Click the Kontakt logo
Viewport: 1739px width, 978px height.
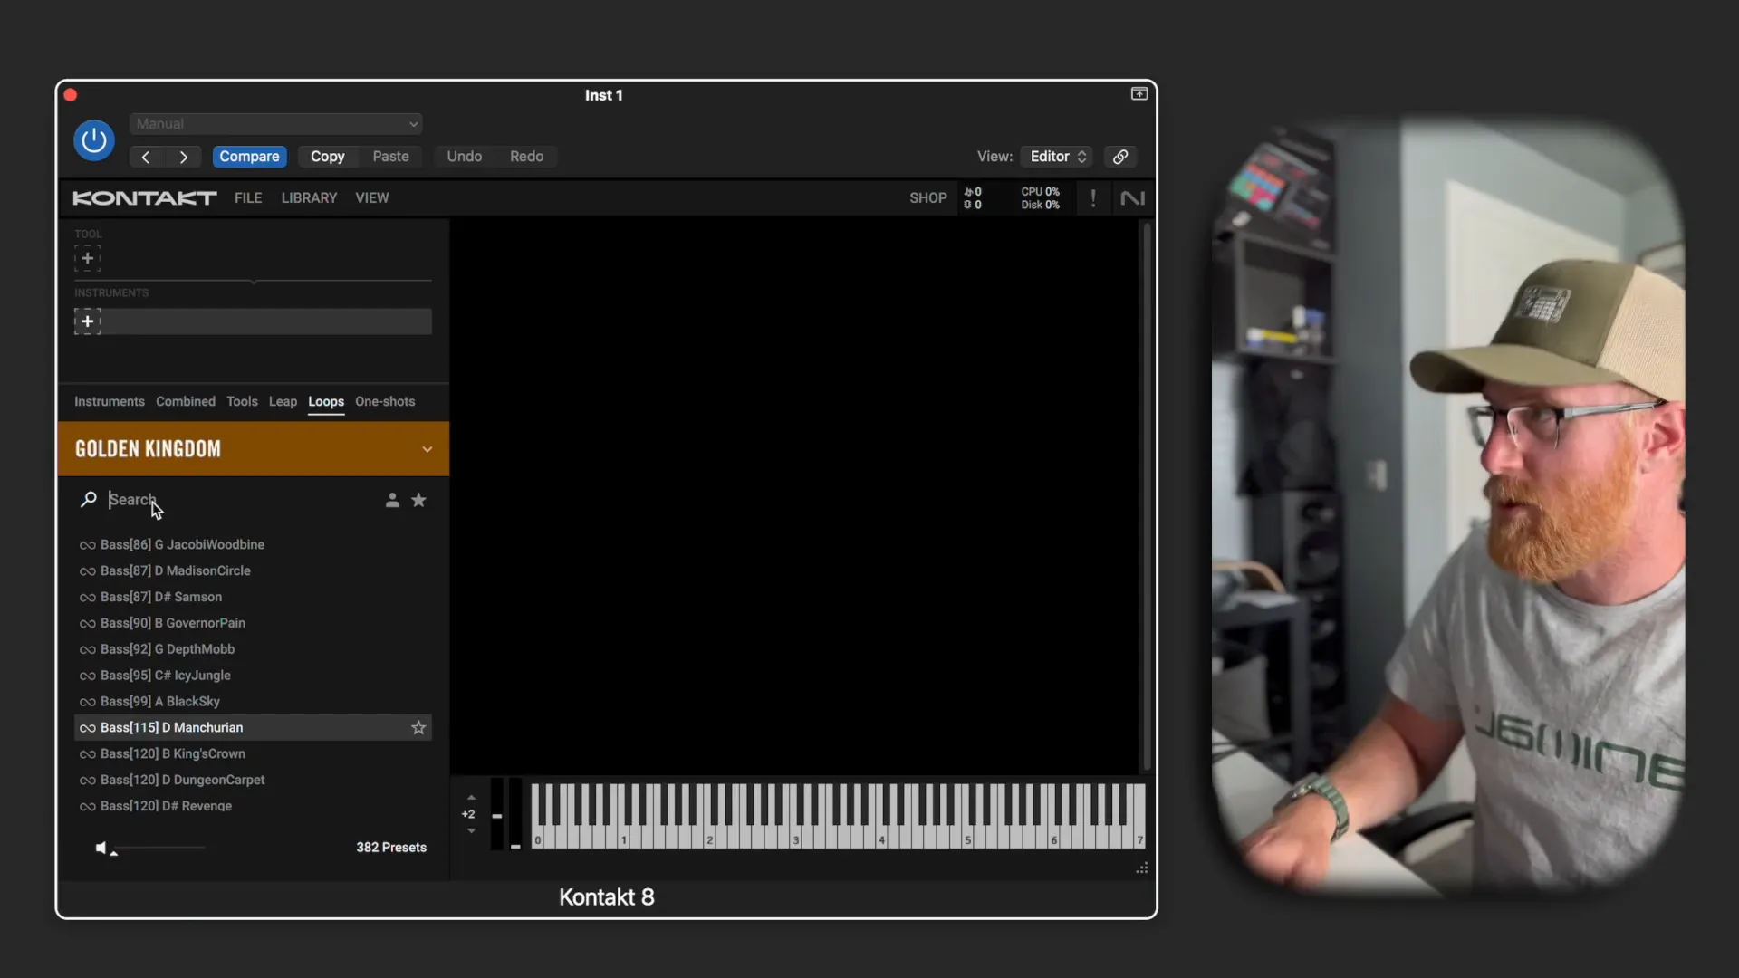coord(145,198)
